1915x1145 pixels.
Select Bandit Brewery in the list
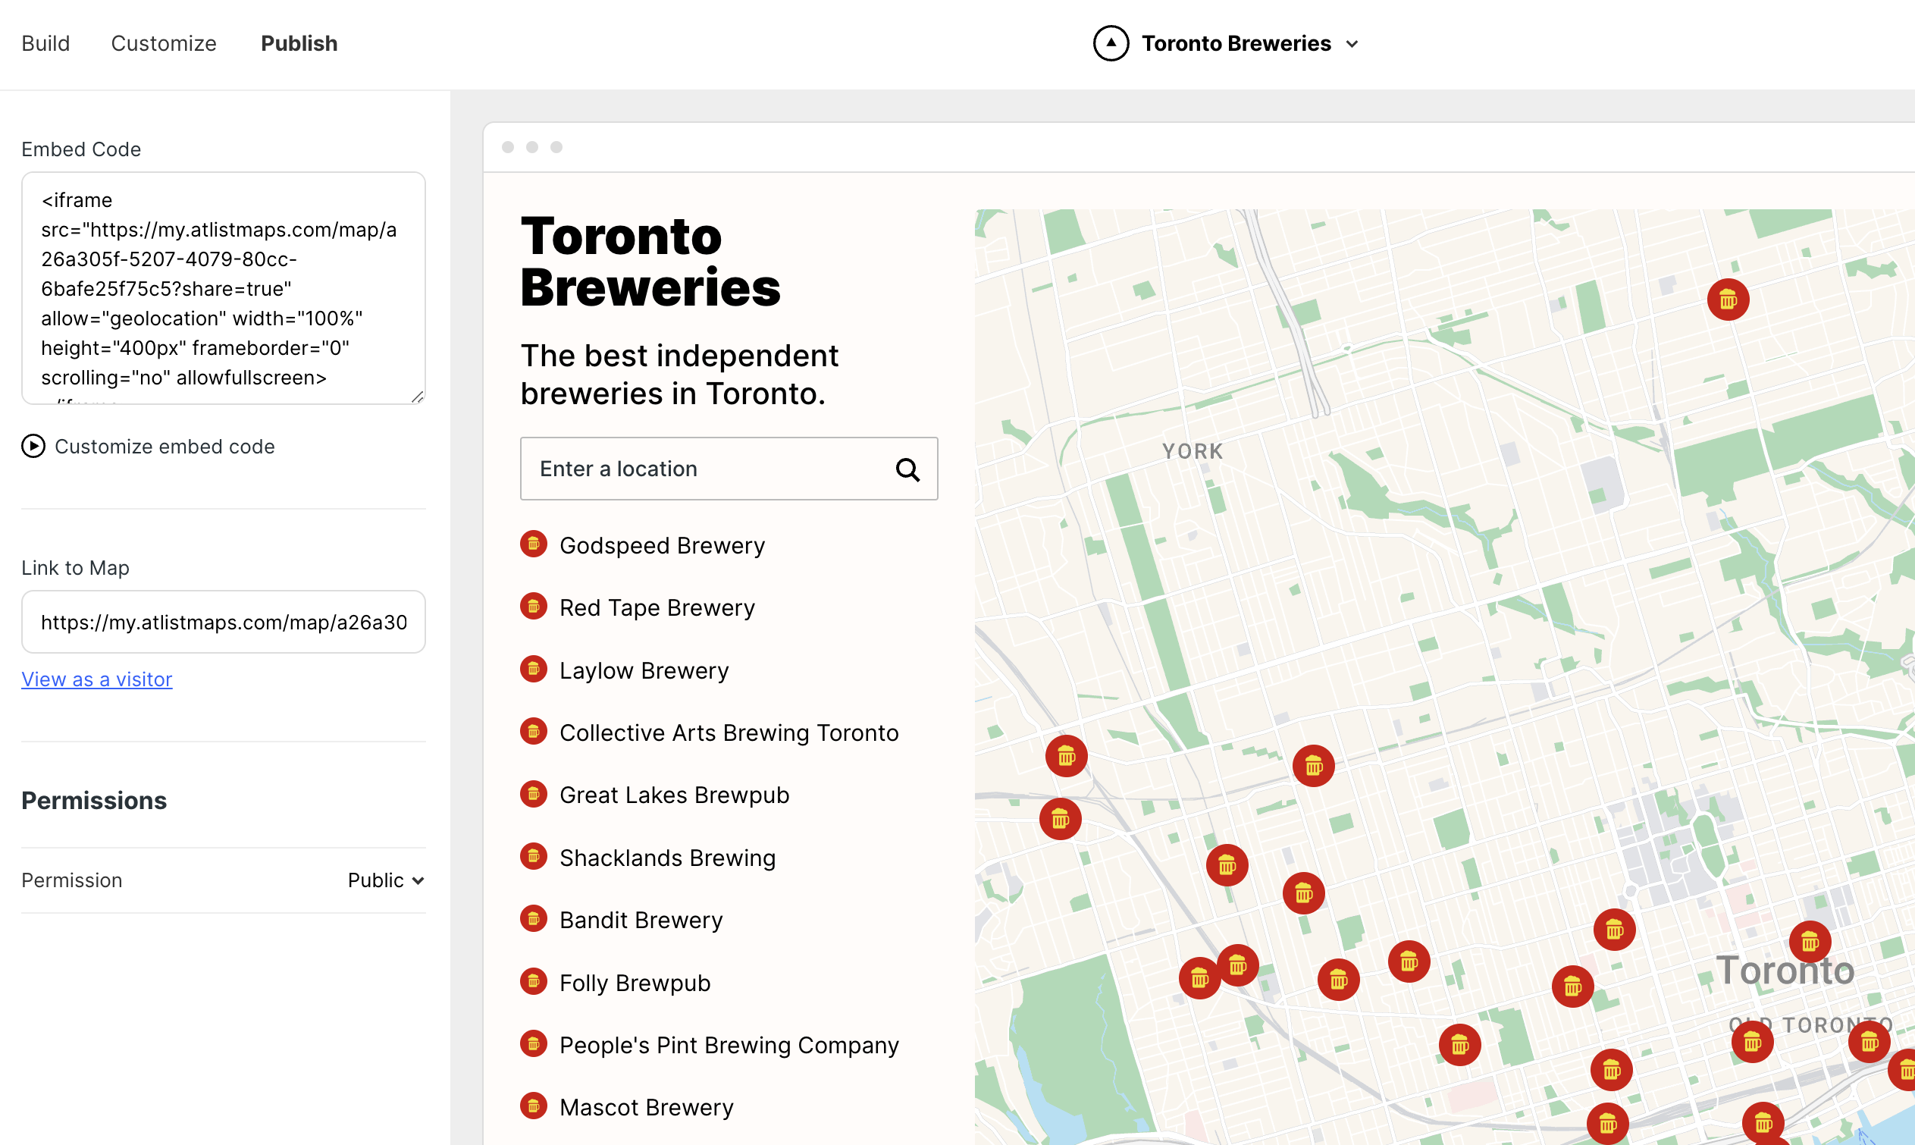[641, 920]
